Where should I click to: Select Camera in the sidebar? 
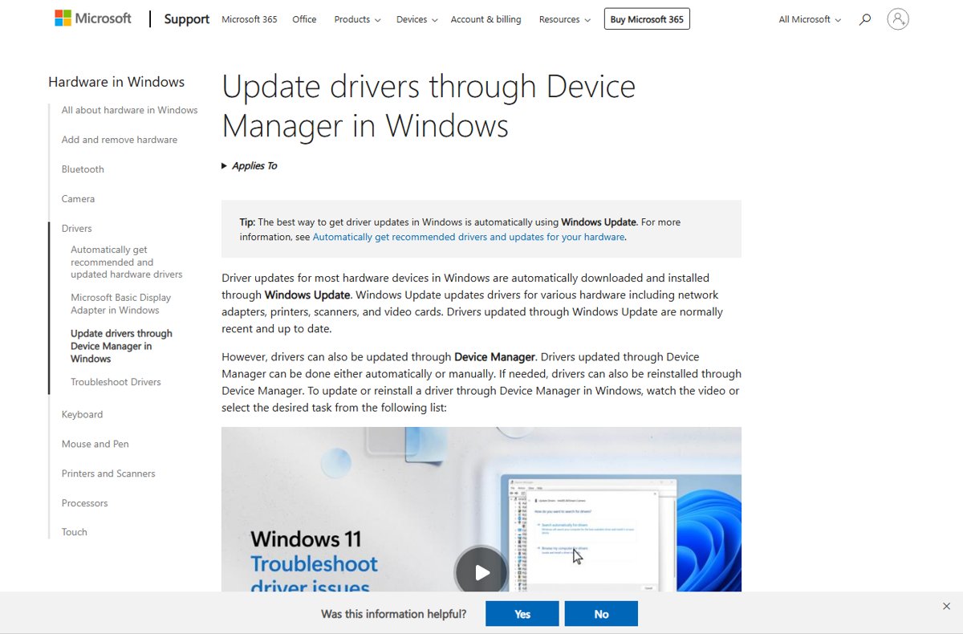tap(78, 199)
